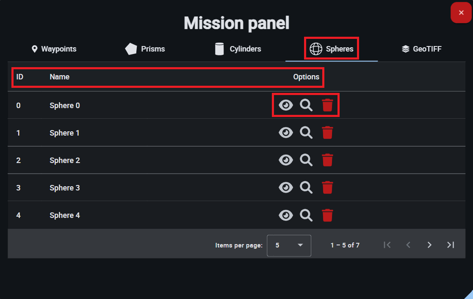Close the Mission panel
Image resolution: width=473 pixels, height=299 pixels.
coord(461,13)
